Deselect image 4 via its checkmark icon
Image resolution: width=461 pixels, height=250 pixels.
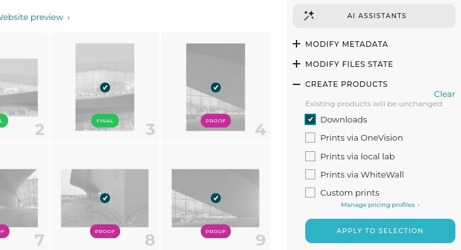tap(216, 87)
